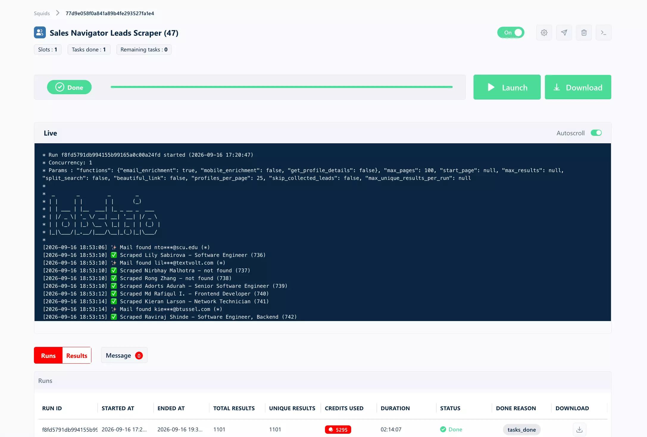
Task: Click the Live panel heading
Action: [50, 133]
